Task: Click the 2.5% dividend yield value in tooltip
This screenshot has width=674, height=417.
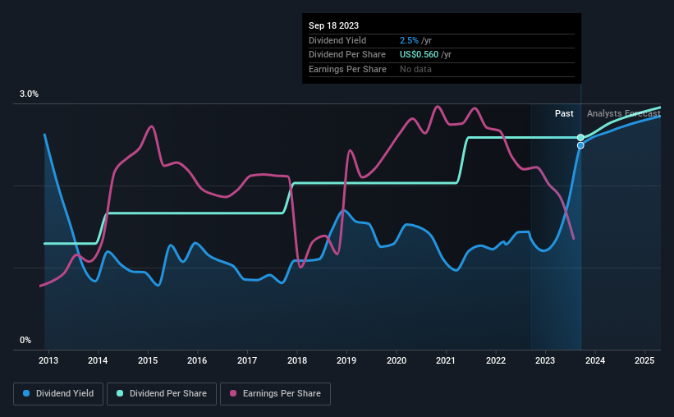Action: [x=409, y=40]
